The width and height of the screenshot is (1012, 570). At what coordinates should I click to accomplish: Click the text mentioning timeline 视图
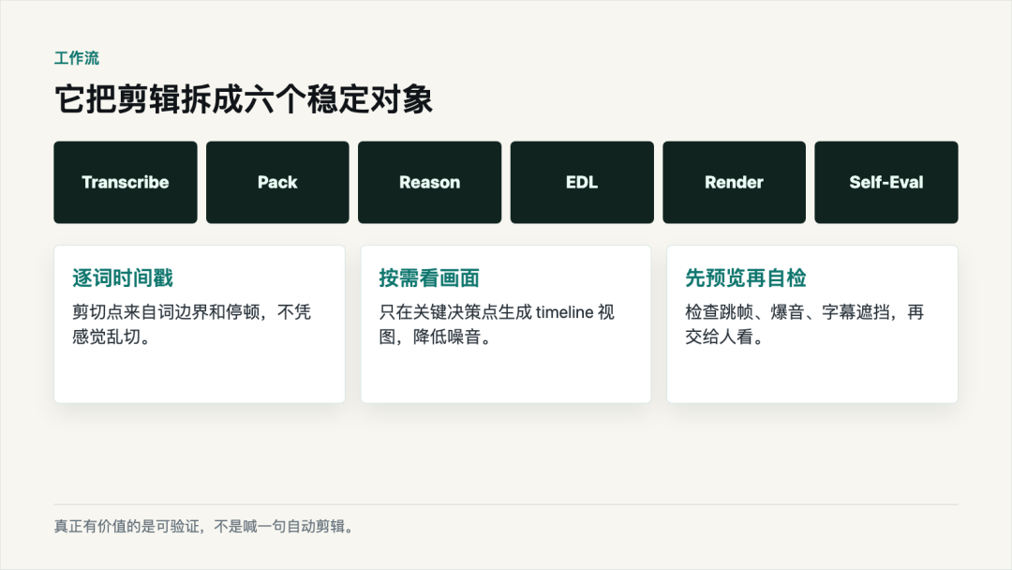[x=497, y=324]
